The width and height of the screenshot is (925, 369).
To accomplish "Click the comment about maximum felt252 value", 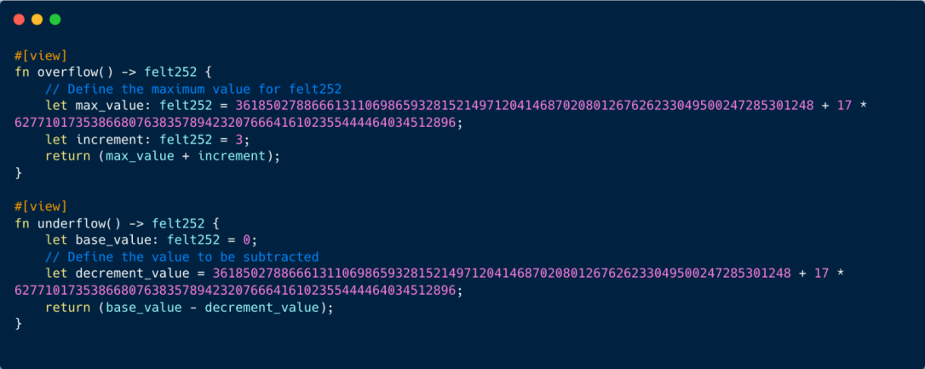I will (x=192, y=89).
